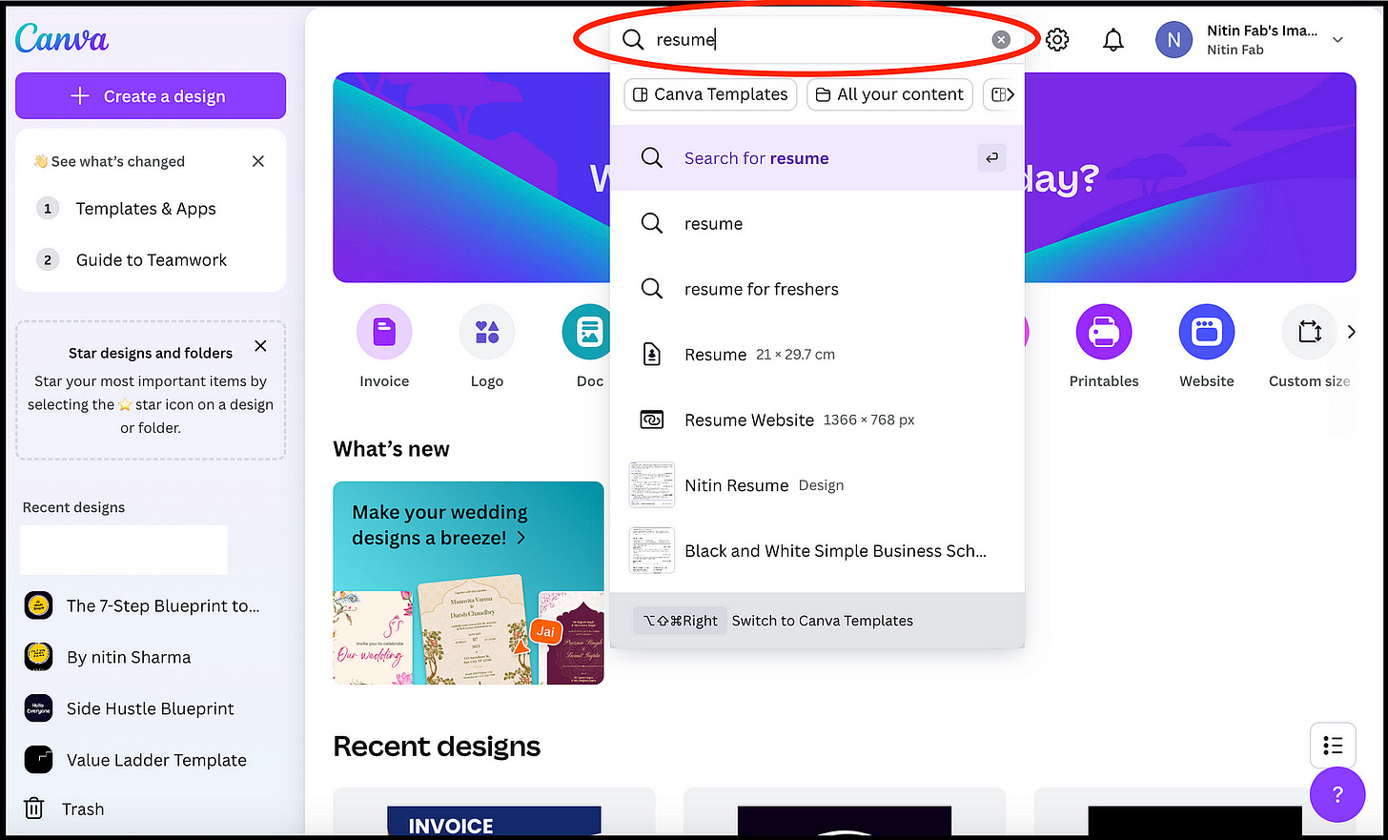The width and height of the screenshot is (1388, 840).
Task: Open the INVOICE recent design thumbnail
Action: [494, 813]
